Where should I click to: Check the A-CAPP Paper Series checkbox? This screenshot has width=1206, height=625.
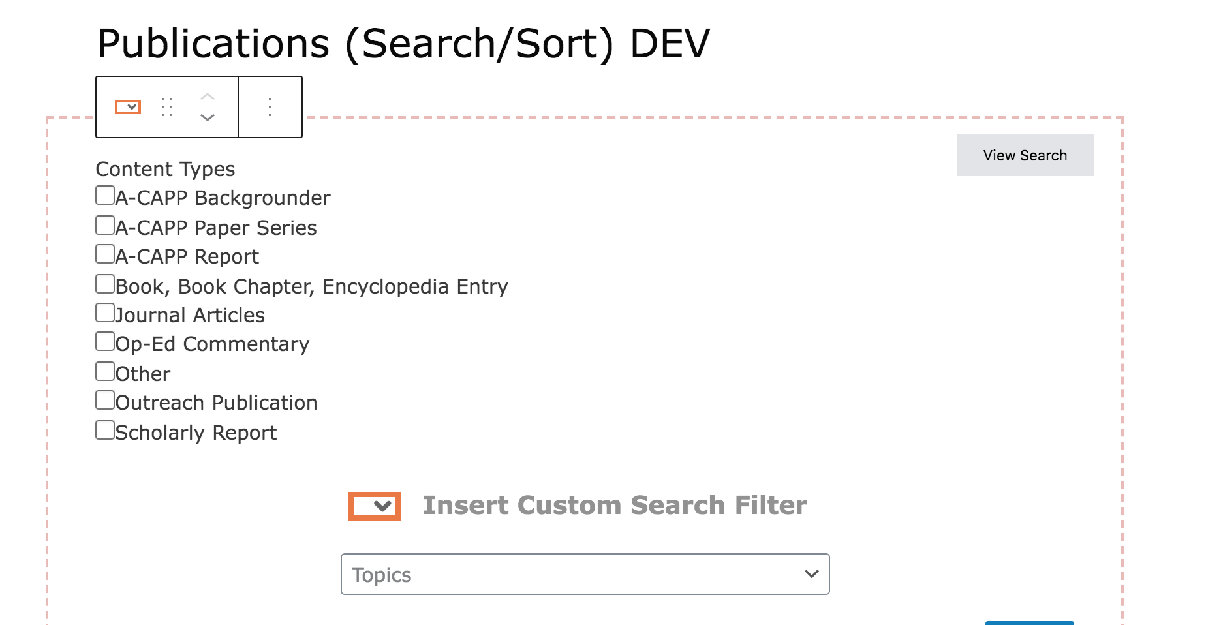tap(105, 225)
